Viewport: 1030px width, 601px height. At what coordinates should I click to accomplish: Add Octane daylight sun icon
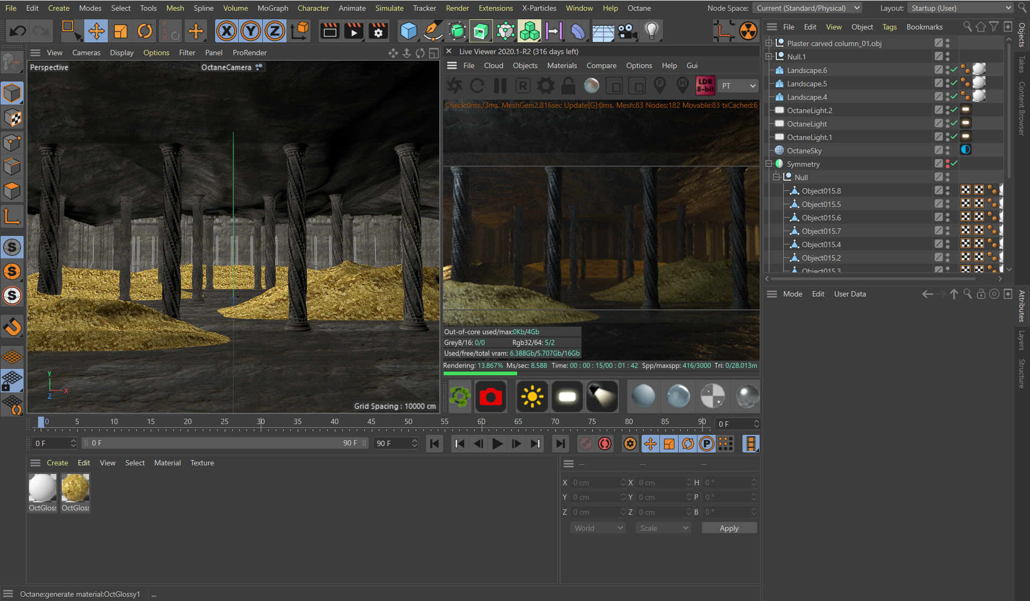pos(532,397)
